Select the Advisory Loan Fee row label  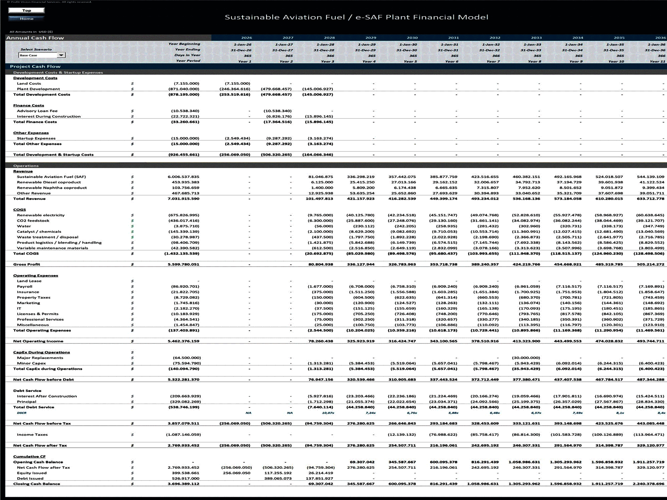[37, 111]
